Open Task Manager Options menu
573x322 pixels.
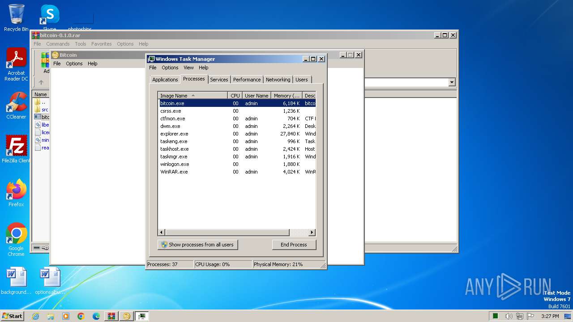pos(170,68)
